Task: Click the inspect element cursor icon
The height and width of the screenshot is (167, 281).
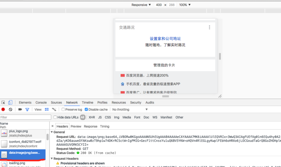Action: click(x=3, y=102)
